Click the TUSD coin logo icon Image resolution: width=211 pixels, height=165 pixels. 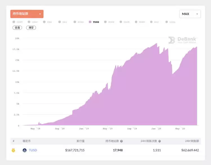[x=24, y=150]
